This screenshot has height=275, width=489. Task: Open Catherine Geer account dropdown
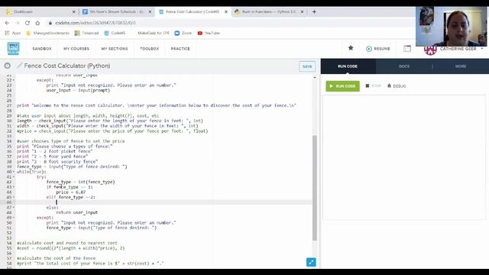coord(454,49)
